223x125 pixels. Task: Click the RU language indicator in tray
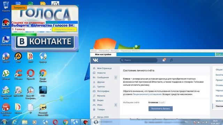[186, 122]
